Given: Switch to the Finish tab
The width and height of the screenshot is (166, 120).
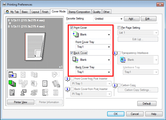Looking at the screenshot, I should pyautogui.click(x=45, y=12).
